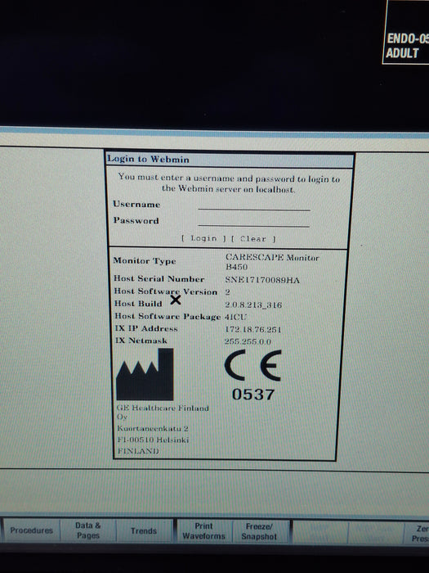Click GE Healthcare Finland Oy text
Screen dimensions: 429x573
click(163, 412)
